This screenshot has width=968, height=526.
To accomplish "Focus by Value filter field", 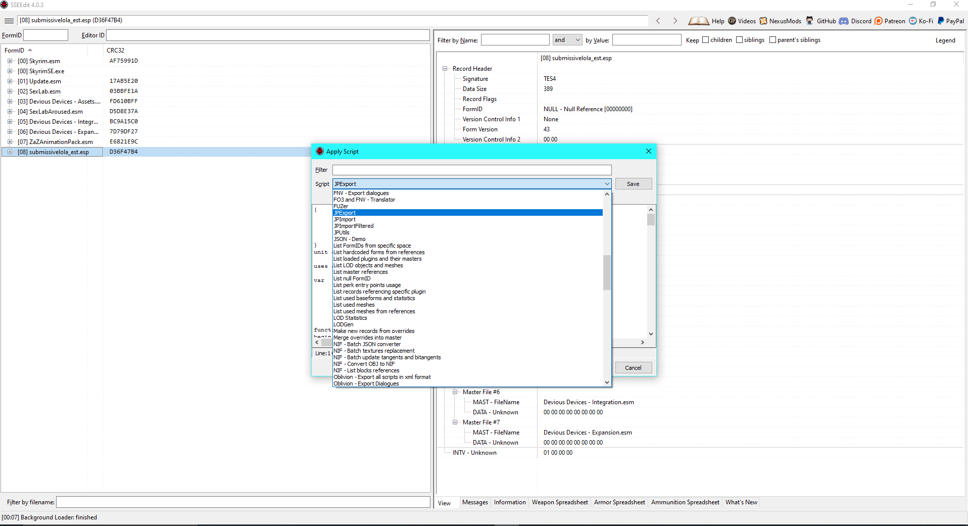I will [x=647, y=40].
